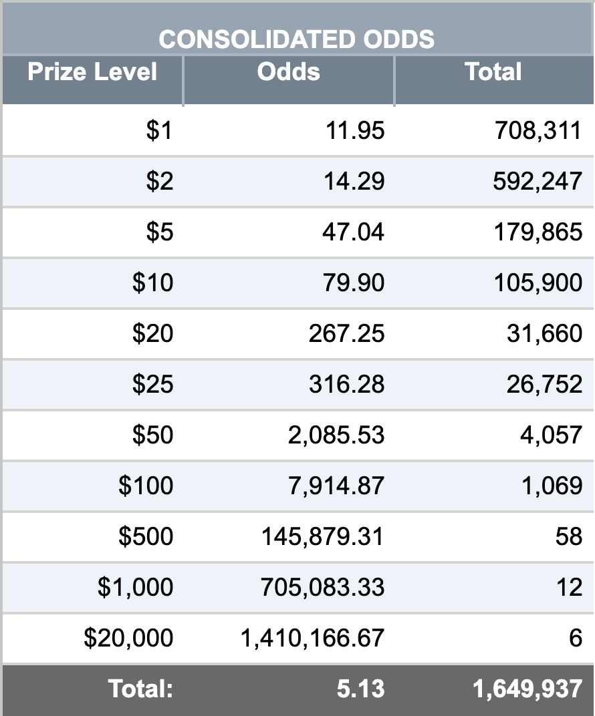Click the 1,649,937 grand total cell
The height and width of the screenshot is (716, 595).
(x=528, y=689)
